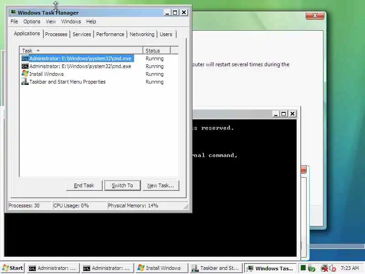Image resolution: width=365 pixels, height=274 pixels.
Task: Click the Taskbar and Start Menu Properties icon in the list
Action: click(25, 82)
